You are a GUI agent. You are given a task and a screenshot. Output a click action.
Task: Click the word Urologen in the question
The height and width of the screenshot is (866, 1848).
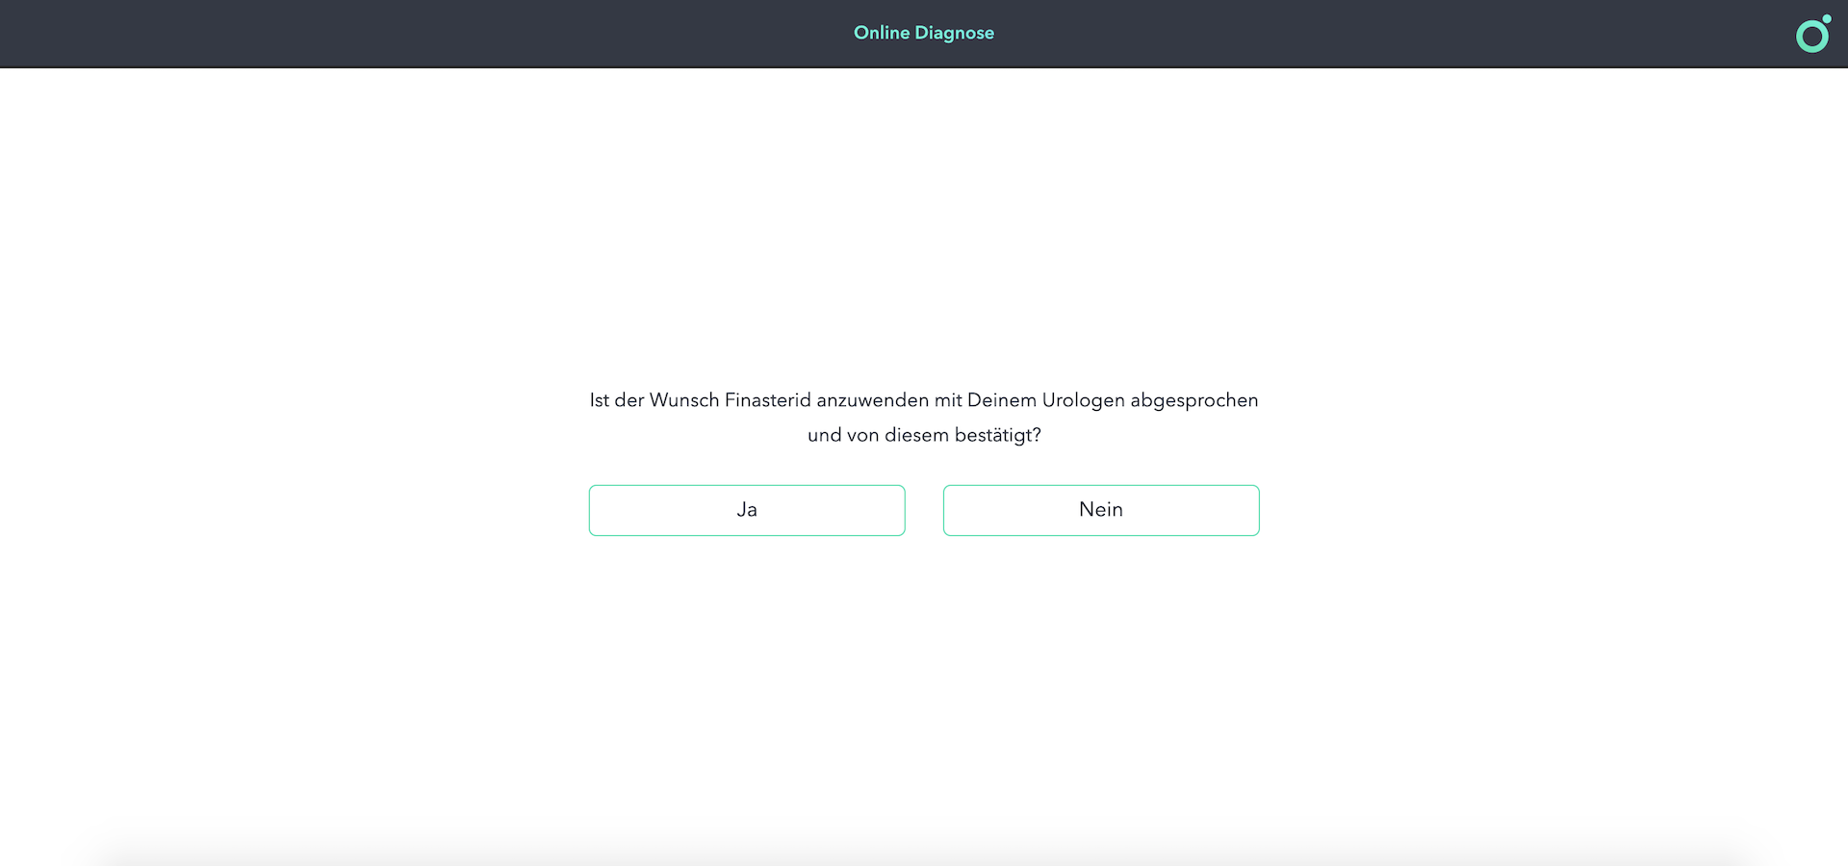click(1083, 400)
